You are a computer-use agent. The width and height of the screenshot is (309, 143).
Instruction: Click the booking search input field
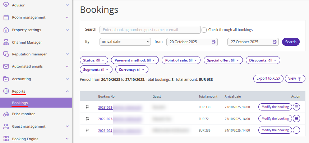[150, 30]
